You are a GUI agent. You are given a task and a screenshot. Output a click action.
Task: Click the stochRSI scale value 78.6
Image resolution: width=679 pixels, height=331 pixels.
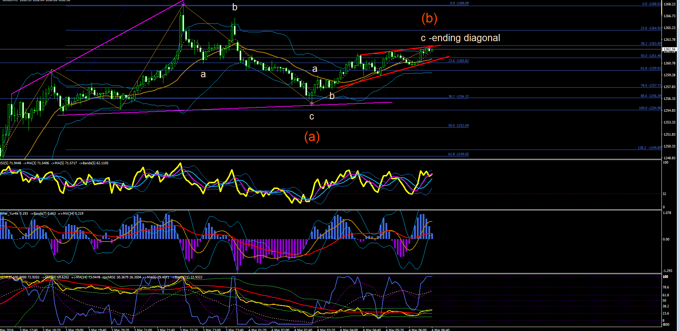(x=666, y=287)
